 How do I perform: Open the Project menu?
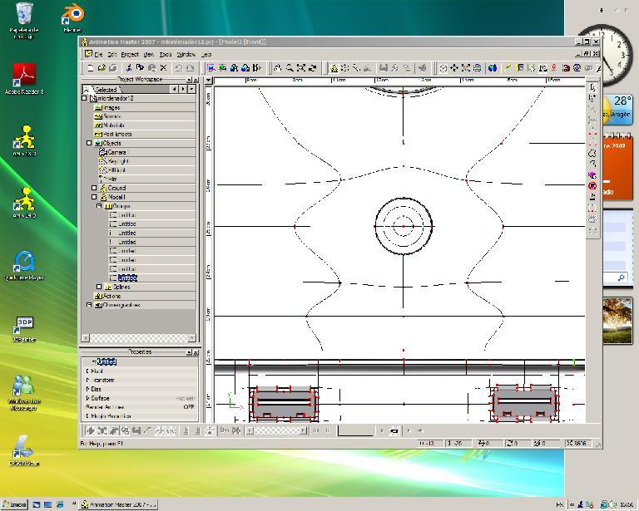[130, 54]
